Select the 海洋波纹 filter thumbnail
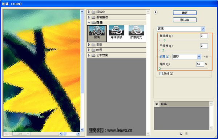This screenshot has height=139, width=218. [x=116, y=32]
